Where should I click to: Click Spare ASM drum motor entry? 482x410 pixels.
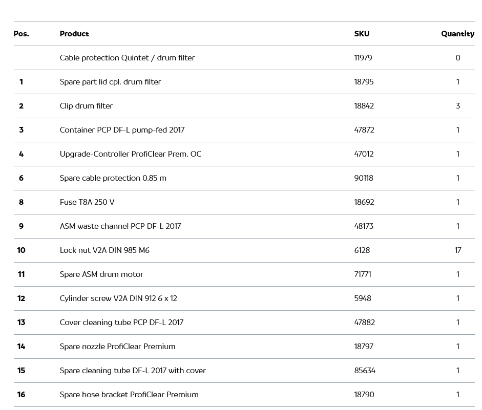tap(101, 274)
